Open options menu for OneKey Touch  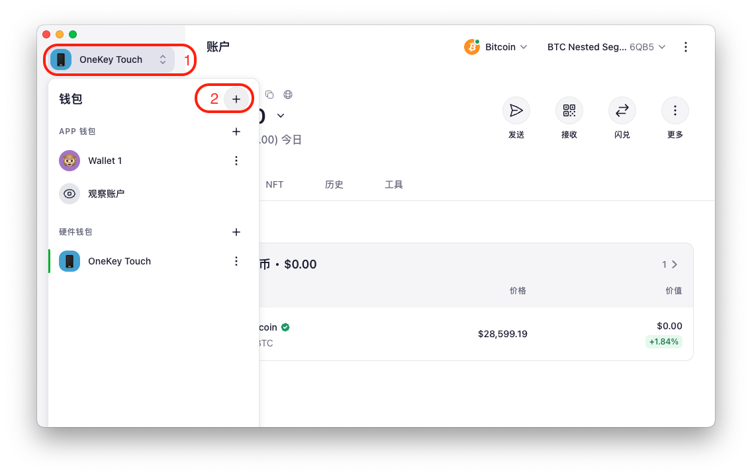click(x=236, y=261)
